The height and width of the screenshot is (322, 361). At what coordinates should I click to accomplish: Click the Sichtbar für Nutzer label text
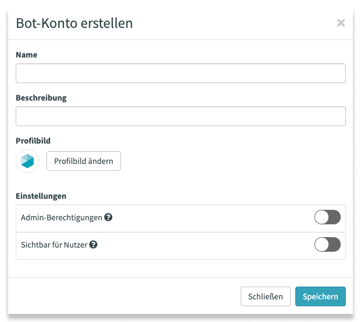(54, 245)
